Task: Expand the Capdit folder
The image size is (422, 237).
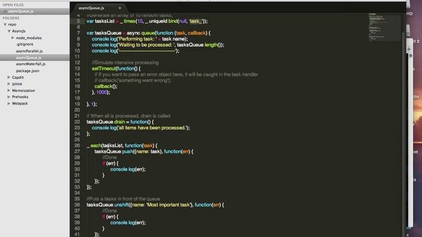Action: pos(9,77)
